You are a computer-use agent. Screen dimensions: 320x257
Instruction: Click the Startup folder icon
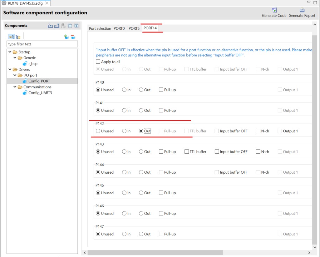(x=15, y=52)
